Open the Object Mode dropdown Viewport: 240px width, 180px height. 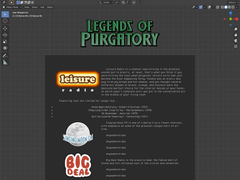12,7
